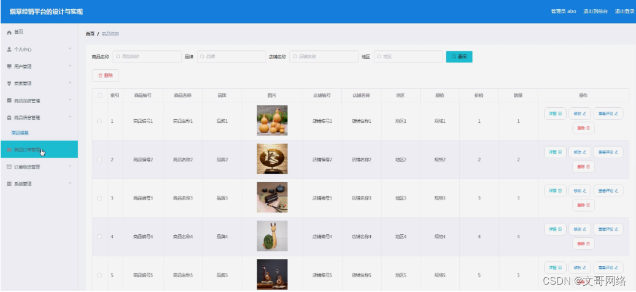Click the 修改 pencil button for 商品名称5
Image resolution: width=636 pixels, height=292 pixels.
[x=580, y=267]
